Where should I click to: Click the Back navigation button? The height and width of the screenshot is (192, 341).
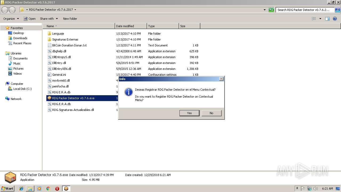5,10
